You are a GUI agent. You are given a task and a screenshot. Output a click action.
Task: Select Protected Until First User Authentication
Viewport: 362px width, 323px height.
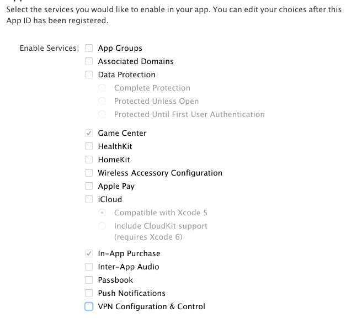coord(102,114)
